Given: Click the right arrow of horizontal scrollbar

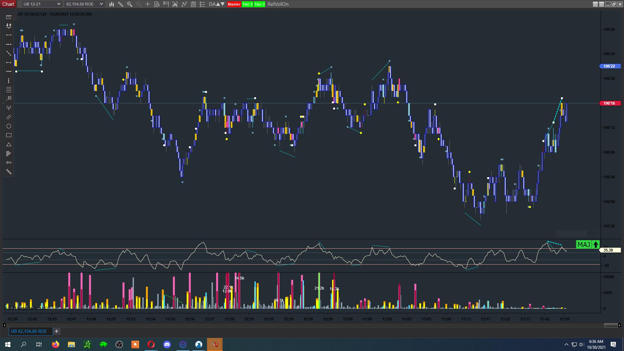Looking at the screenshot, I should pyautogui.click(x=619, y=325).
